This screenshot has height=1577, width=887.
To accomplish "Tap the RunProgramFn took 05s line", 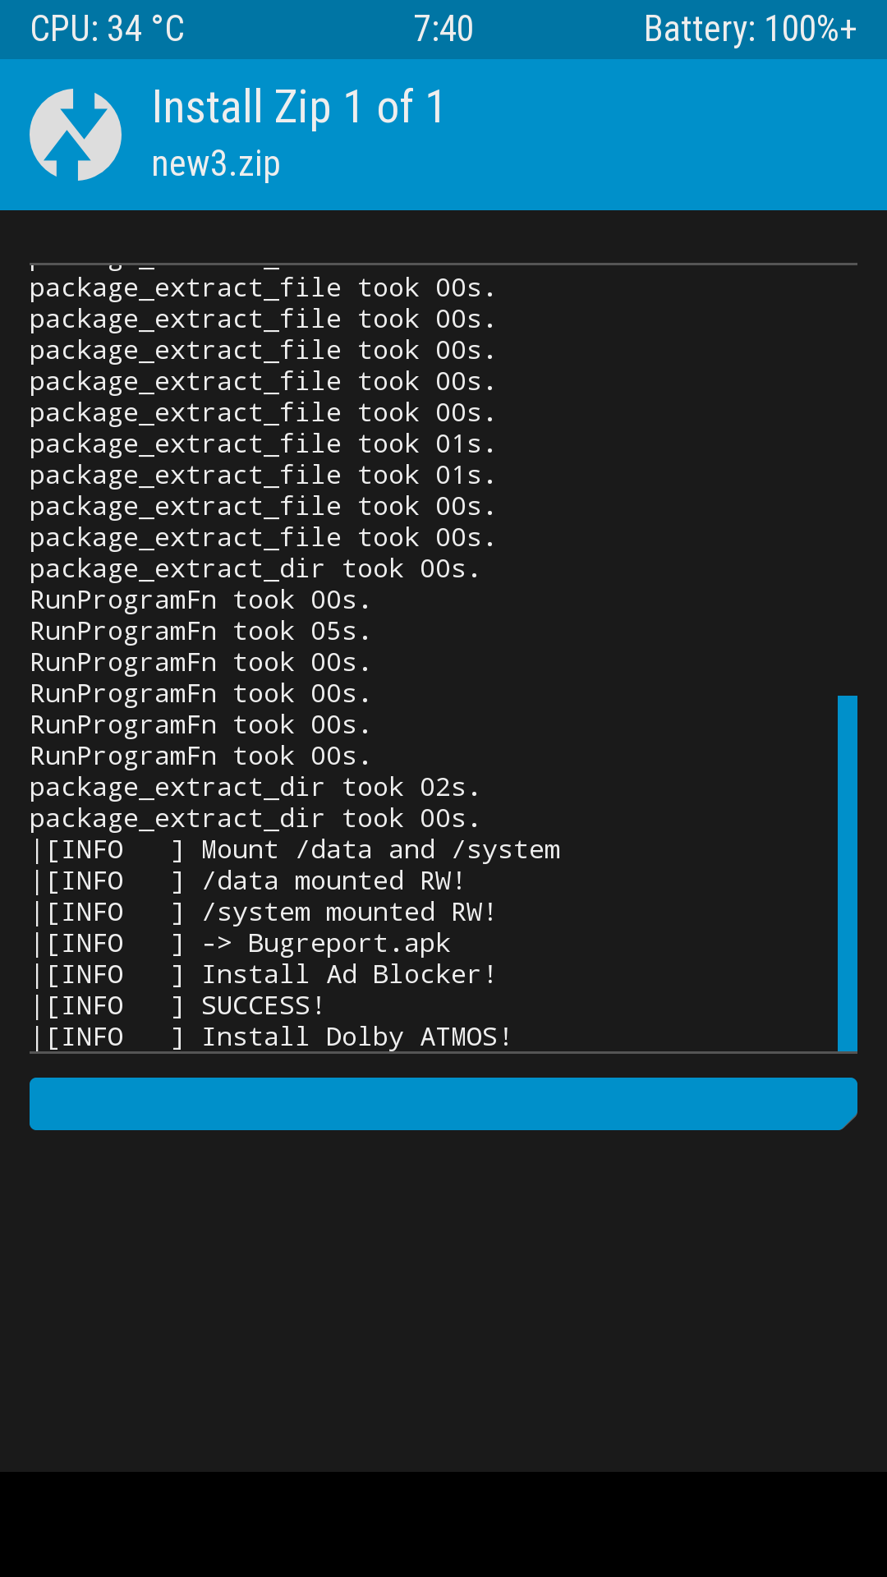I will pyautogui.click(x=200, y=631).
